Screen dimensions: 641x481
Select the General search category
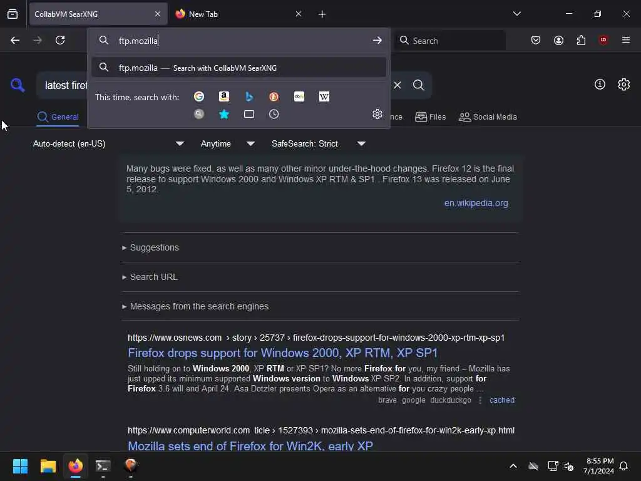58,117
